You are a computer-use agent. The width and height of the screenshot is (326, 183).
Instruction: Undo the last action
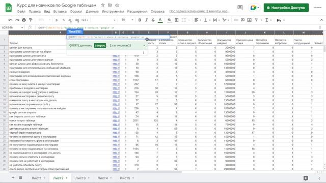10,20
